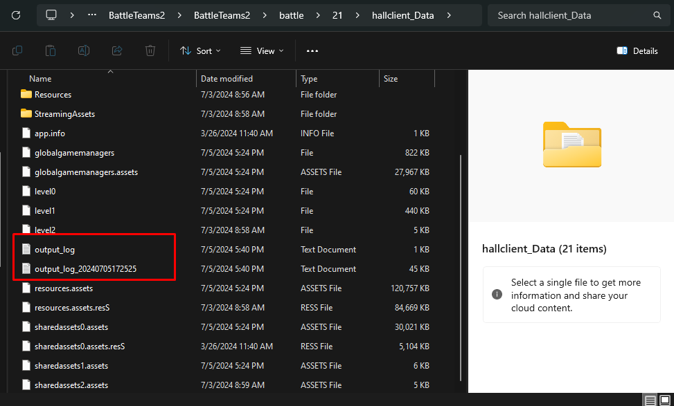Click the large folder preview thumbnail
Screen dimensions: 674x406
click(x=572, y=145)
